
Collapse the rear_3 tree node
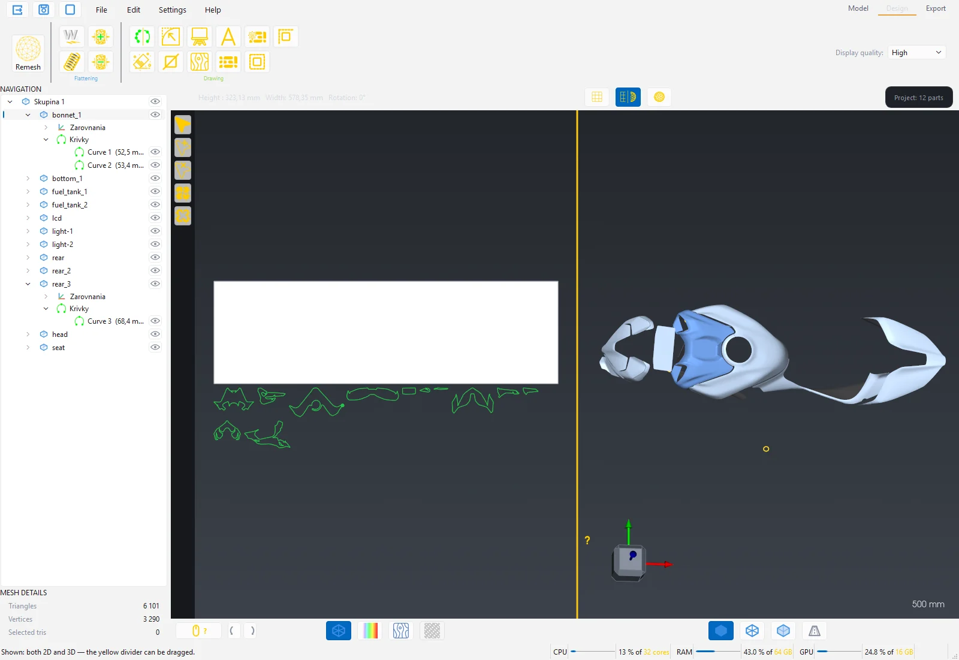point(28,284)
